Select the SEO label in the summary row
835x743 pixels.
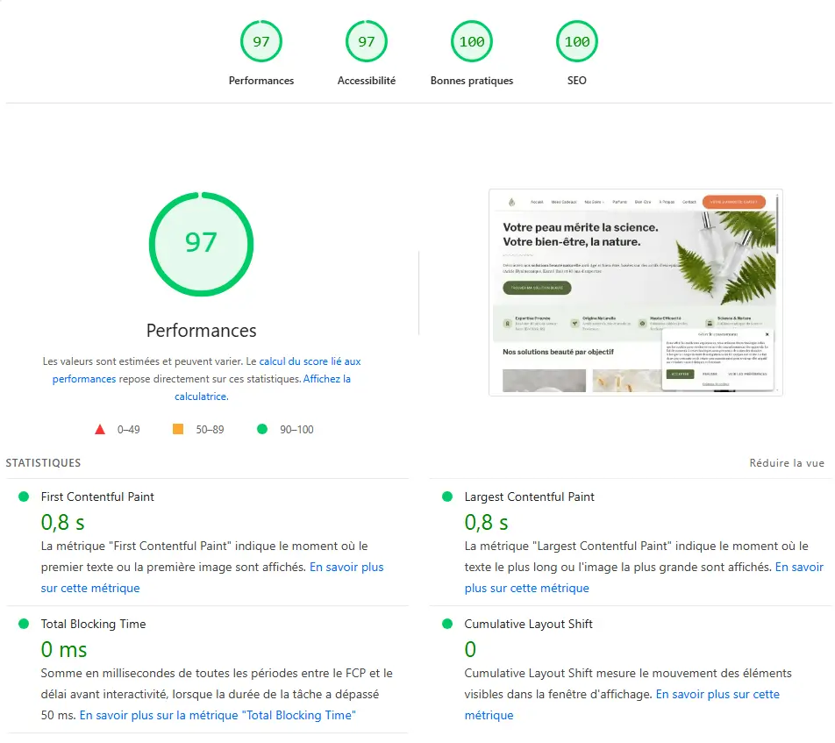pyautogui.click(x=576, y=81)
